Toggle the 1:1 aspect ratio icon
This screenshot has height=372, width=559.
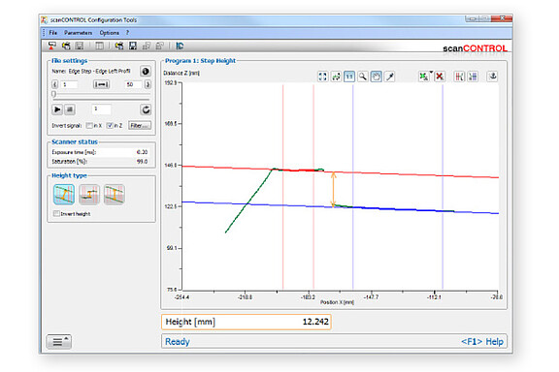click(349, 77)
